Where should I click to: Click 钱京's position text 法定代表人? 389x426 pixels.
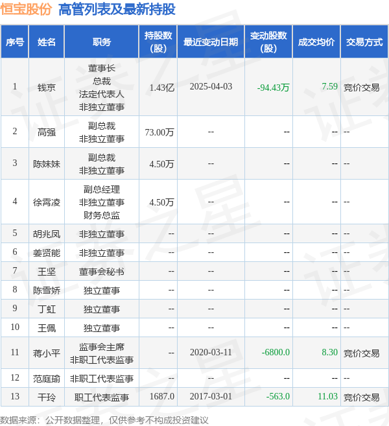point(102,94)
